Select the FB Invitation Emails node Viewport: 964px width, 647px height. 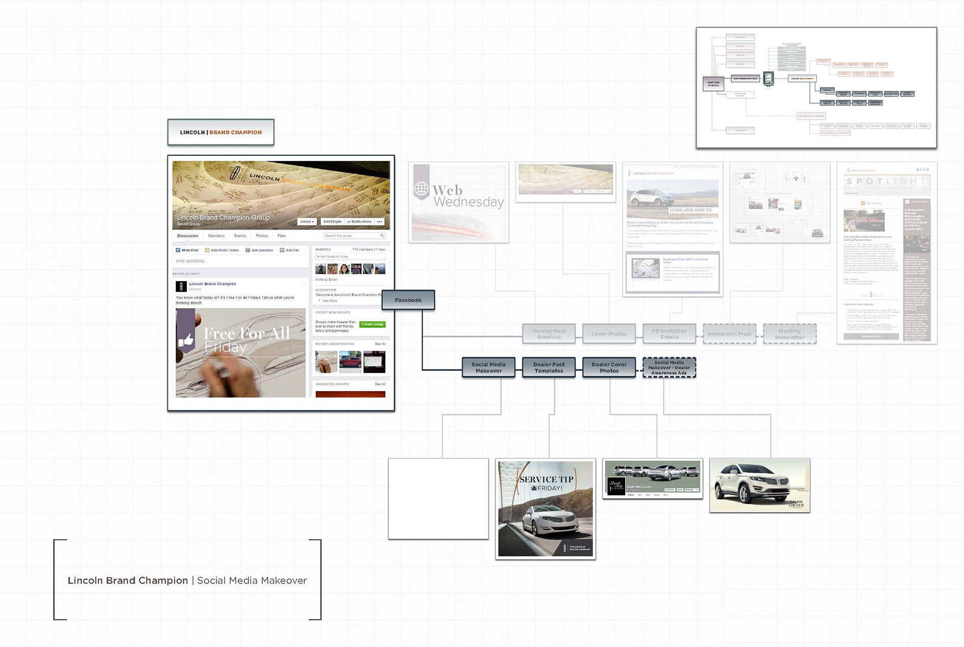coord(669,334)
